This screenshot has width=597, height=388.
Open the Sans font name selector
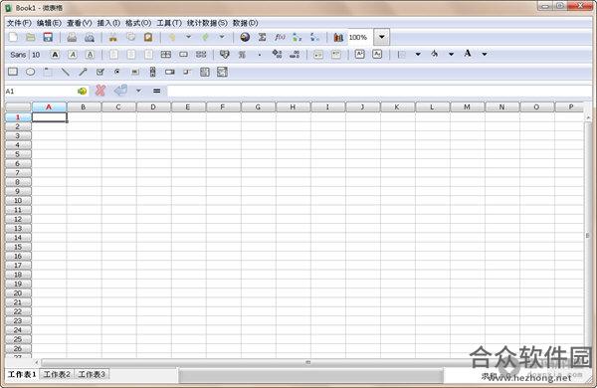18,55
